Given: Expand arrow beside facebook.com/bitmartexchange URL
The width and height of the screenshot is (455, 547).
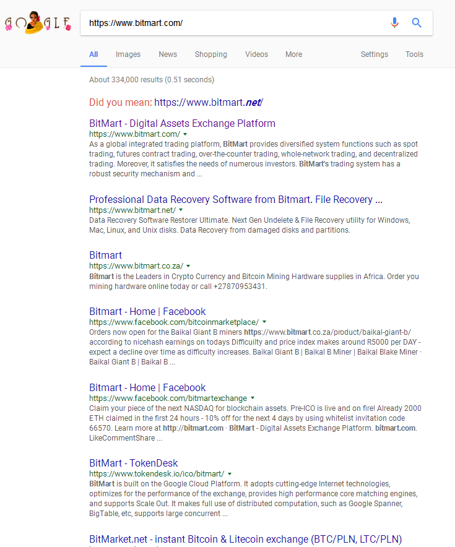Looking at the screenshot, I should coord(253,398).
